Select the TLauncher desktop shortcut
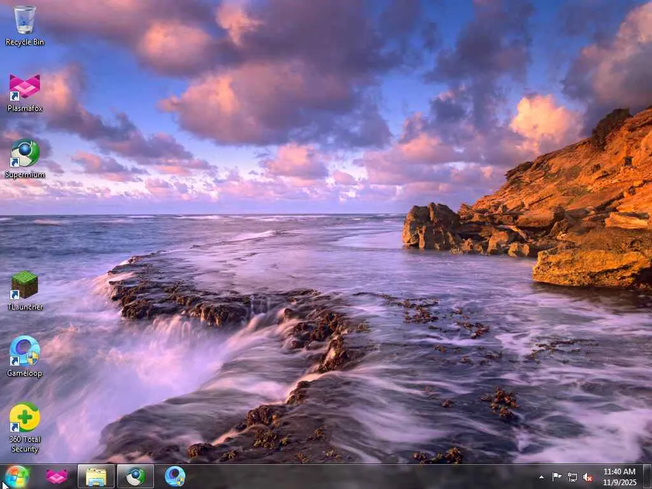 (x=25, y=290)
